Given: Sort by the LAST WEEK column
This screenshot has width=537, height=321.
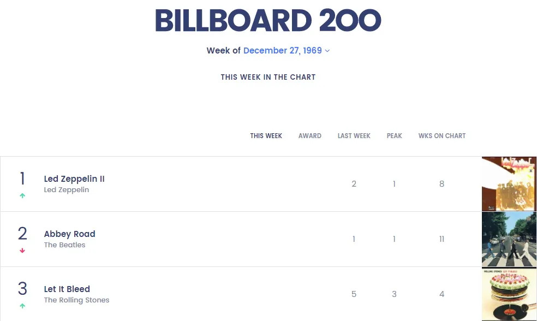Looking at the screenshot, I should click(354, 136).
